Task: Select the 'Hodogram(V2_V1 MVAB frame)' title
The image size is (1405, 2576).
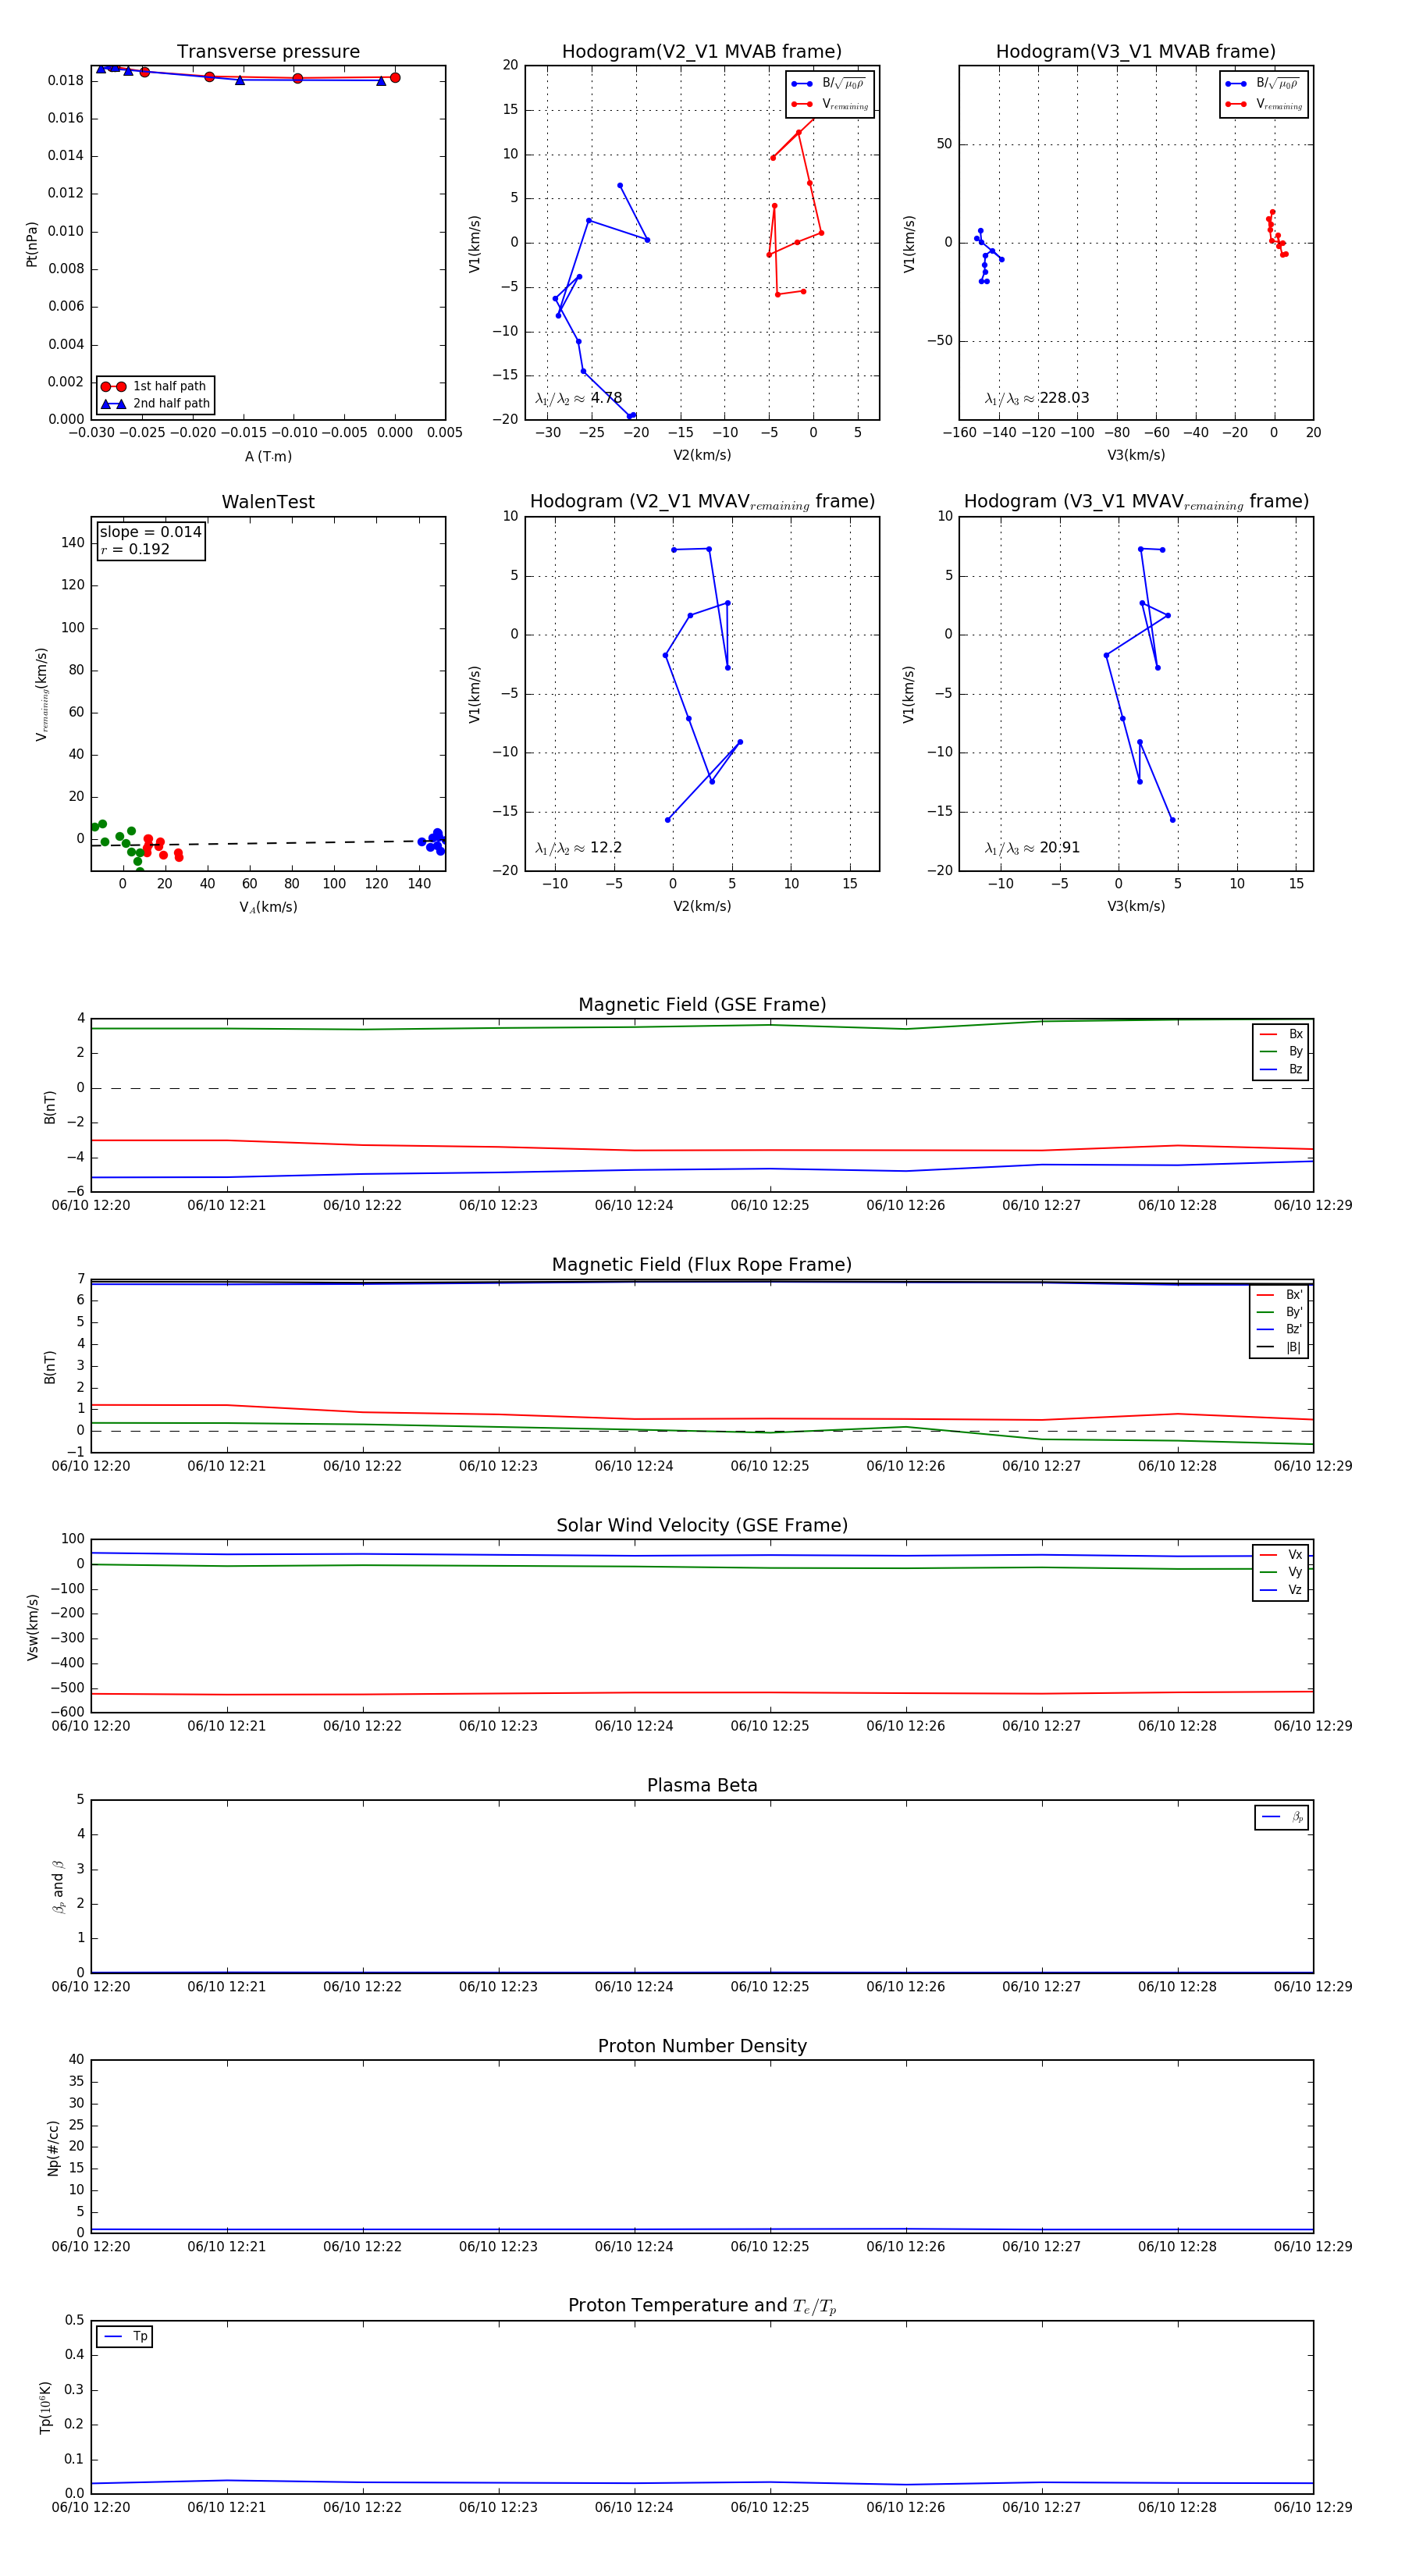Action: (x=702, y=52)
